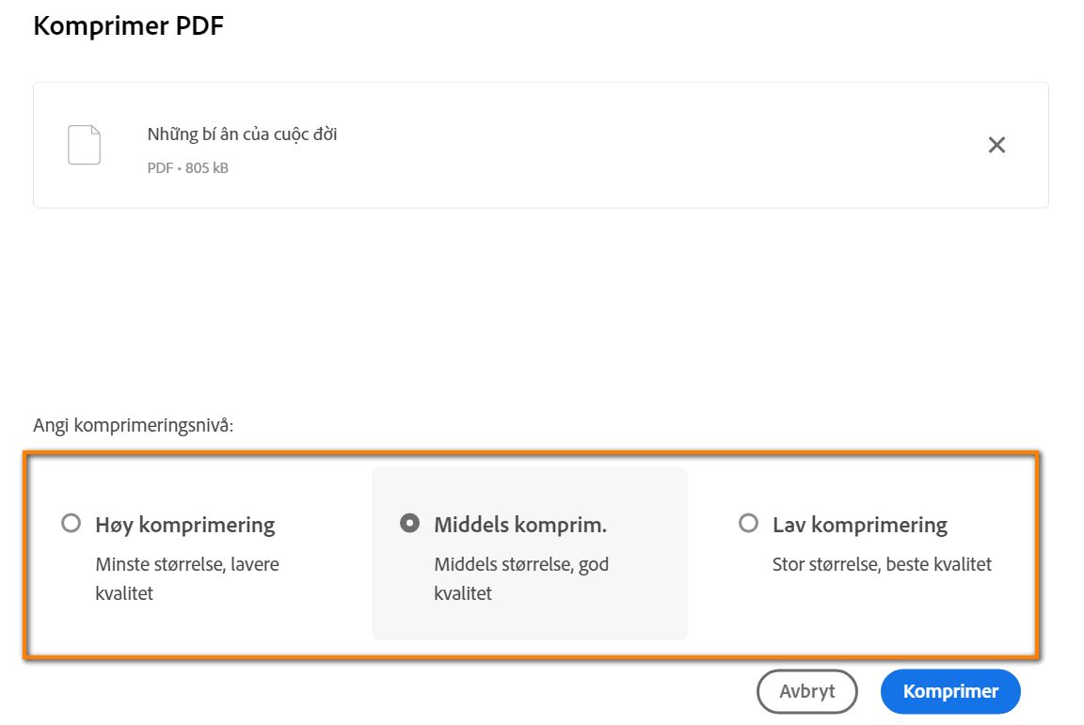Click the Komprimer PDF dialog title
Image resolution: width=1084 pixels, height=725 pixels.
pos(128,25)
